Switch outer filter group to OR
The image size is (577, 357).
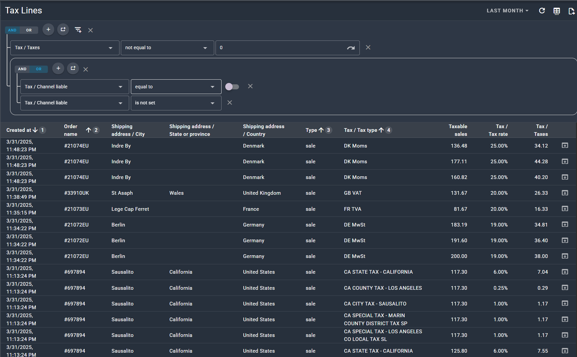click(x=29, y=30)
